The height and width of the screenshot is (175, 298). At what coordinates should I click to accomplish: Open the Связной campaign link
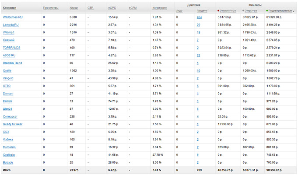tap(9, 40)
